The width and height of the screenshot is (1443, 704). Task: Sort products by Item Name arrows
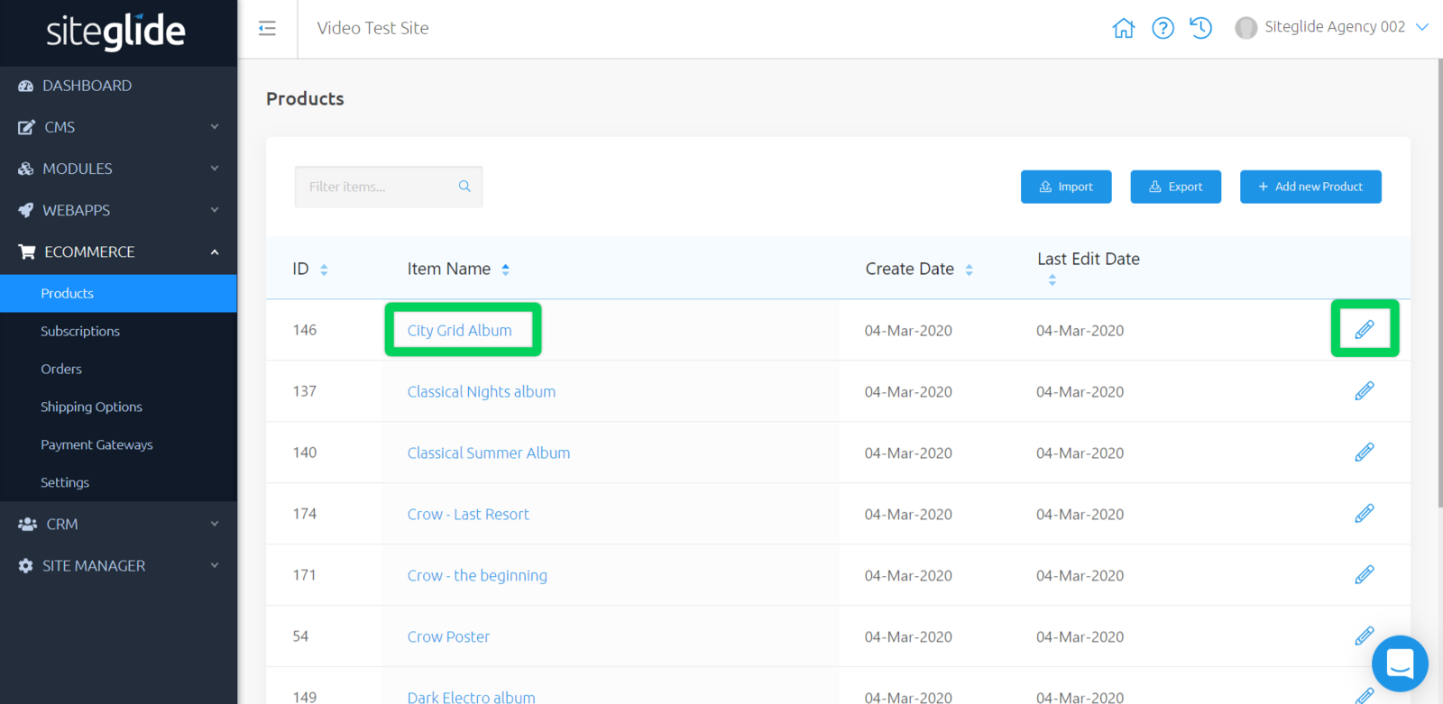[x=505, y=270]
